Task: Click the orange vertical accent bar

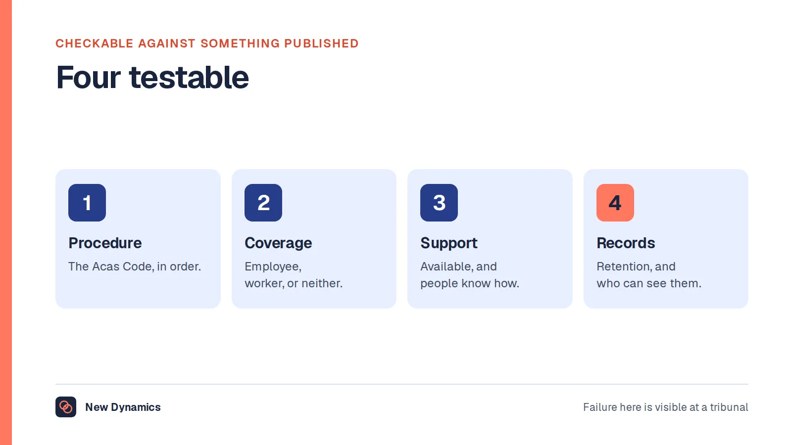Action: (x=6, y=222)
